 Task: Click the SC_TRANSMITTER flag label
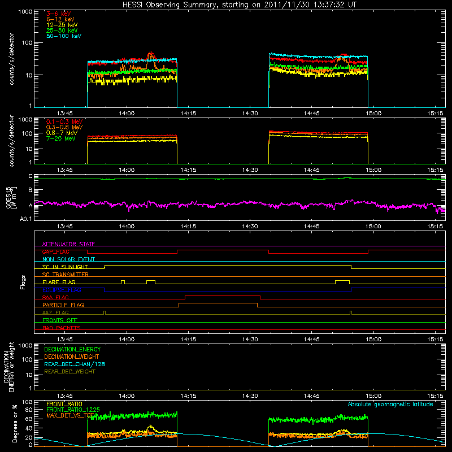click(x=66, y=274)
